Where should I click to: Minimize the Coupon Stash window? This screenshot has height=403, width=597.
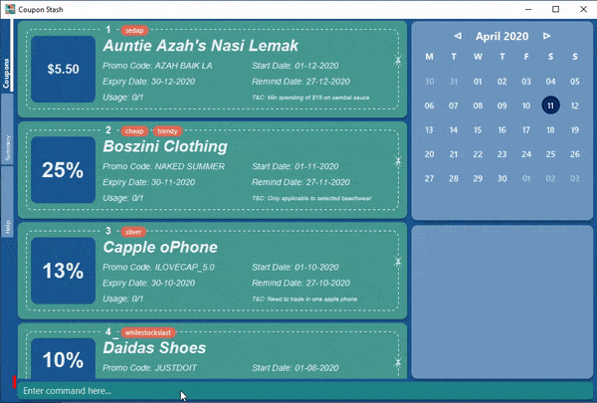coord(528,9)
